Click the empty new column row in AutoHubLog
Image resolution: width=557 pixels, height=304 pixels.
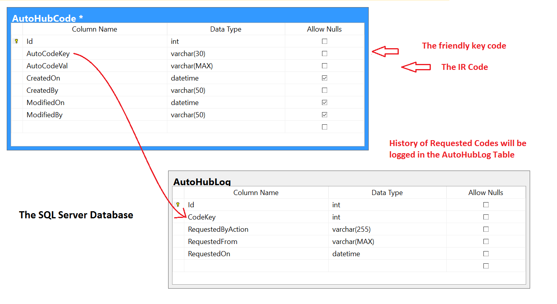[x=256, y=266]
